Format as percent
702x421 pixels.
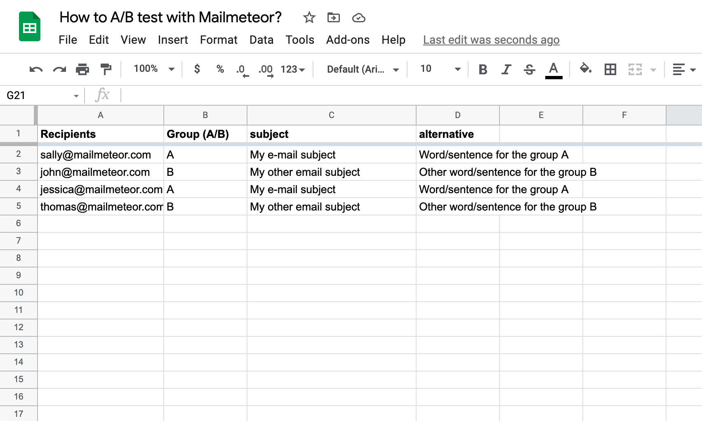pos(220,69)
